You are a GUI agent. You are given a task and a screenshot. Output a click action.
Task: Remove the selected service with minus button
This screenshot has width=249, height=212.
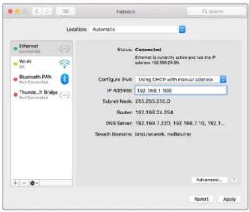24,183
